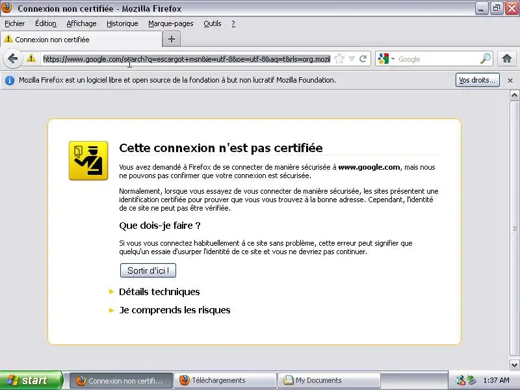Click the Sortir d'ici ! button
The image size is (520, 390).
[148, 270]
